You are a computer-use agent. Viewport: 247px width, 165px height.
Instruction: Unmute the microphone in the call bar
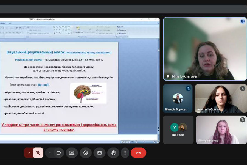[38, 153]
